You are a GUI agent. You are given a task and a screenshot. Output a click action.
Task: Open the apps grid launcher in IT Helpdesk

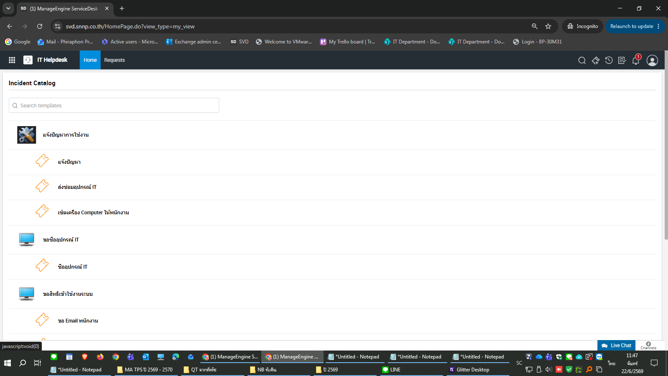tap(12, 60)
